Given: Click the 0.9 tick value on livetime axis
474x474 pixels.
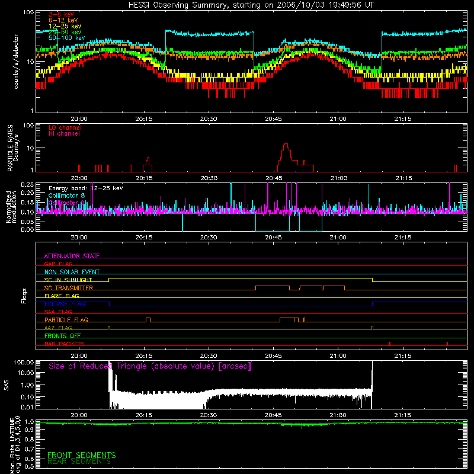Looking at the screenshot, I should (x=29, y=430).
